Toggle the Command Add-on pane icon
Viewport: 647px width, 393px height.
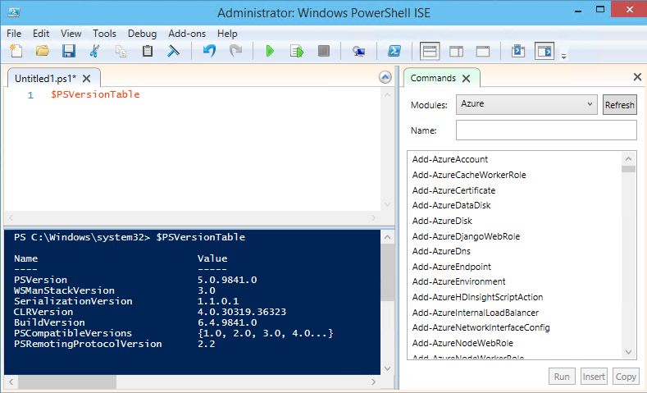544,51
